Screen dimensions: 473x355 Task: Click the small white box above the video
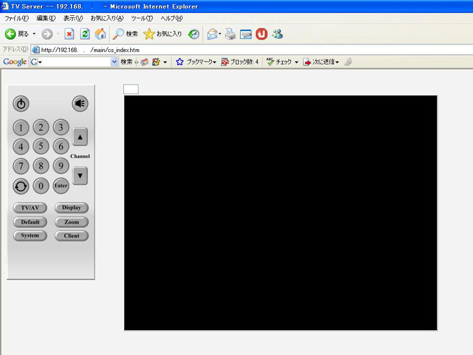point(131,89)
